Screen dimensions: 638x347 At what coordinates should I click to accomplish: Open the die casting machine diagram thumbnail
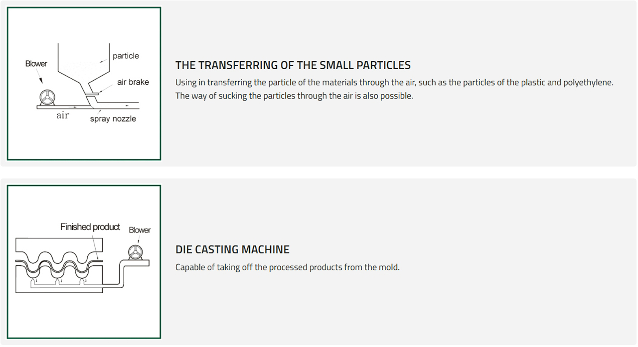coord(84,262)
